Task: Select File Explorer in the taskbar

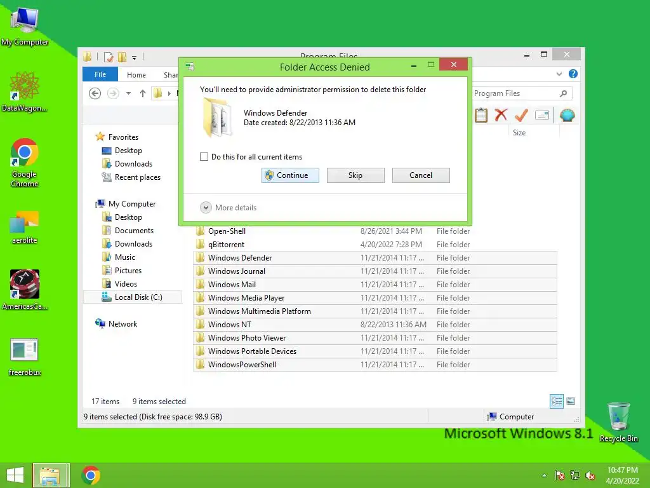Action: pyautogui.click(x=51, y=475)
